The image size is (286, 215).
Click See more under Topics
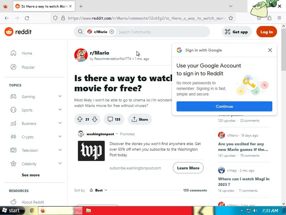coord(31,175)
